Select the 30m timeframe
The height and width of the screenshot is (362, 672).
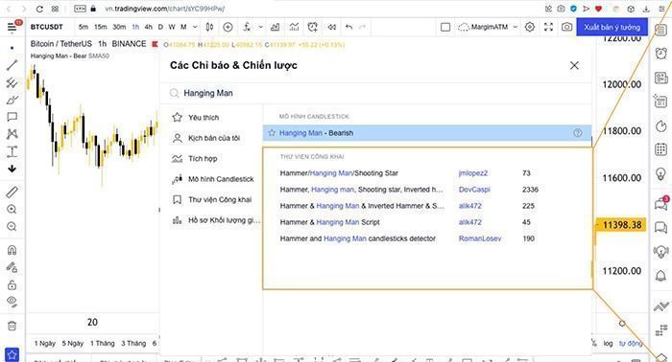point(119,27)
